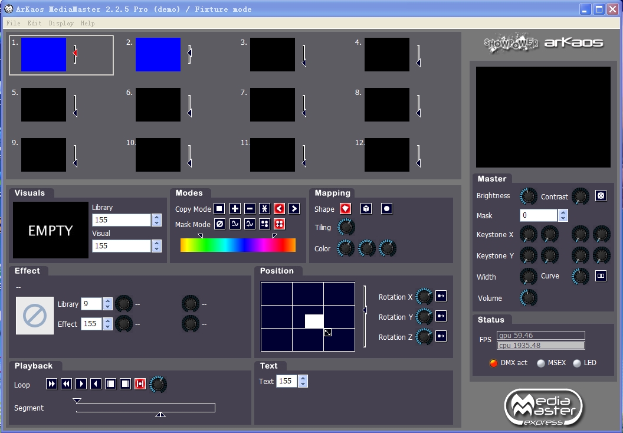The image size is (623, 433).
Task: Click the EMPTY visual preview
Action: [51, 230]
